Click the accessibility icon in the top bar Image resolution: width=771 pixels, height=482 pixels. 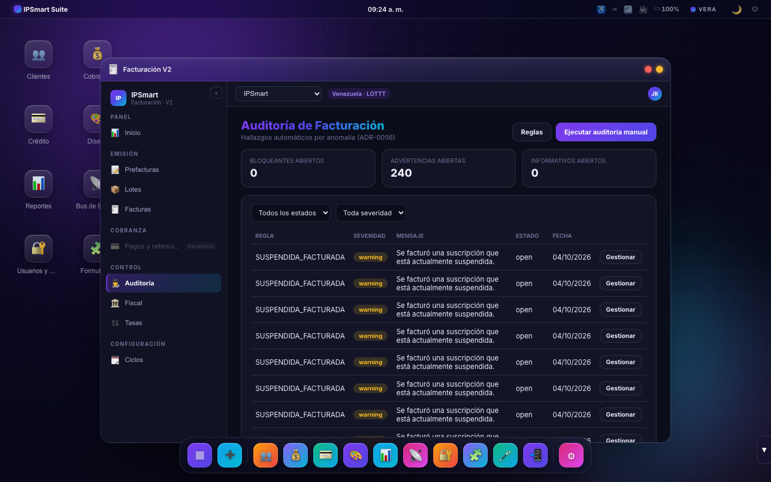click(x=601, y=9)
